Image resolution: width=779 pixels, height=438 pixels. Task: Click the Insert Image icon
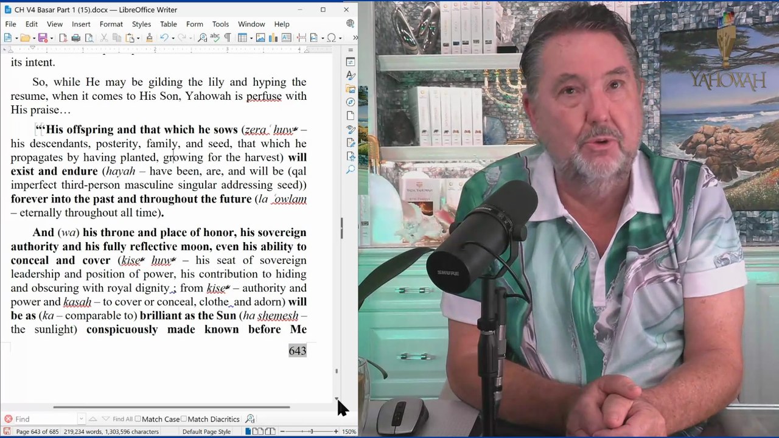tap(260, 38)
